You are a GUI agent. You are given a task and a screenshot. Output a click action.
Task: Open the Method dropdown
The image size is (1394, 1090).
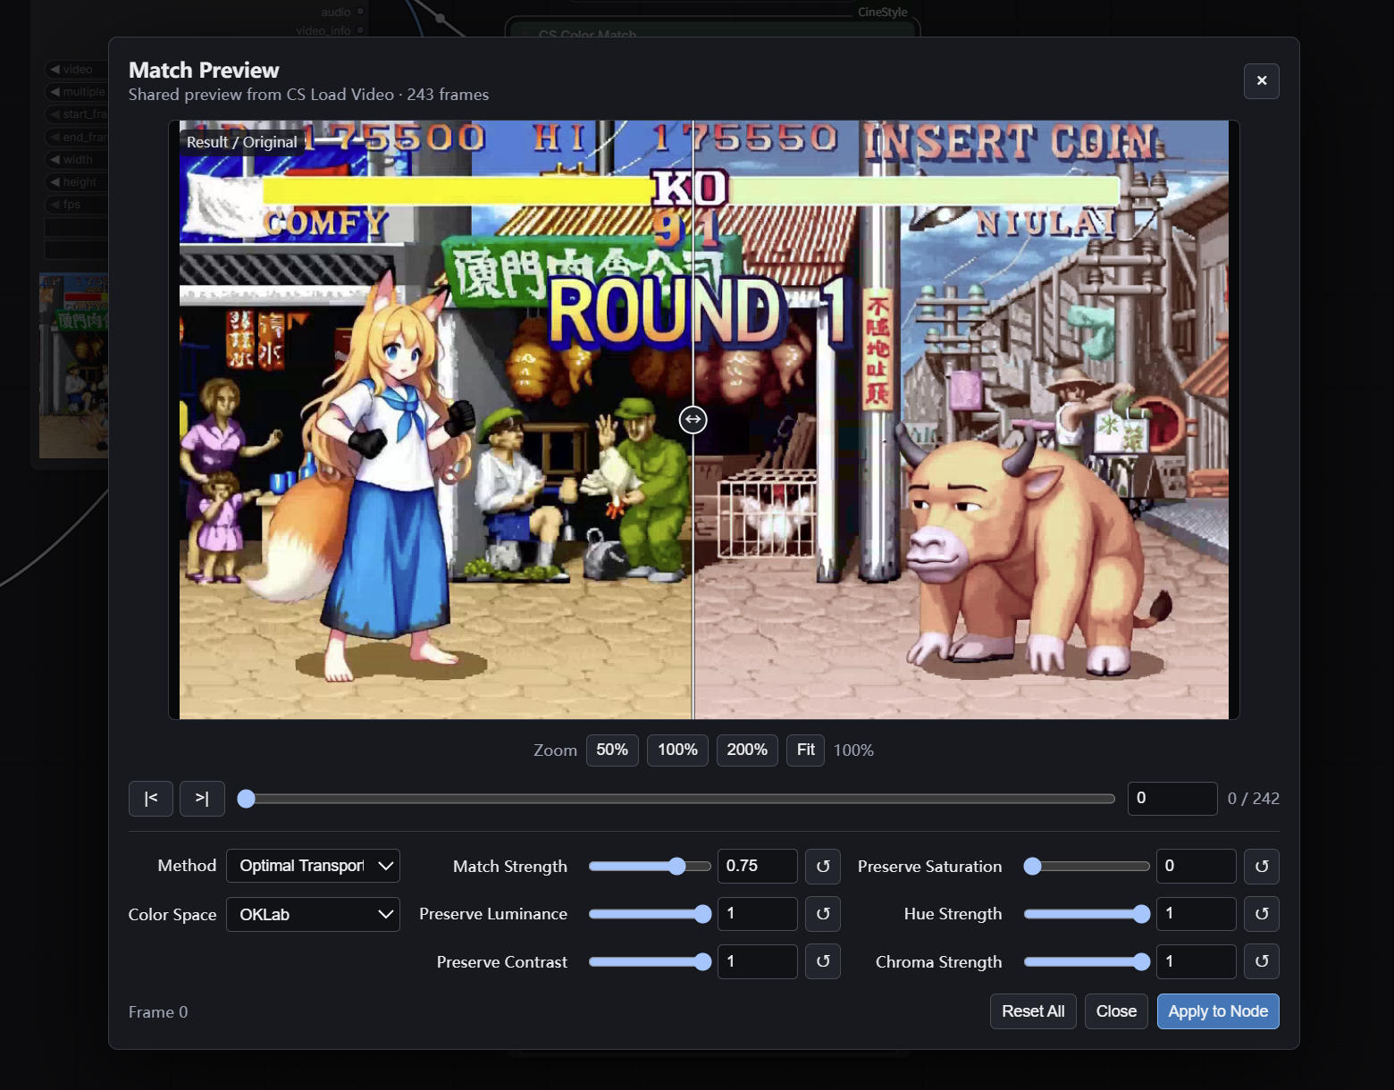[313, 866]
